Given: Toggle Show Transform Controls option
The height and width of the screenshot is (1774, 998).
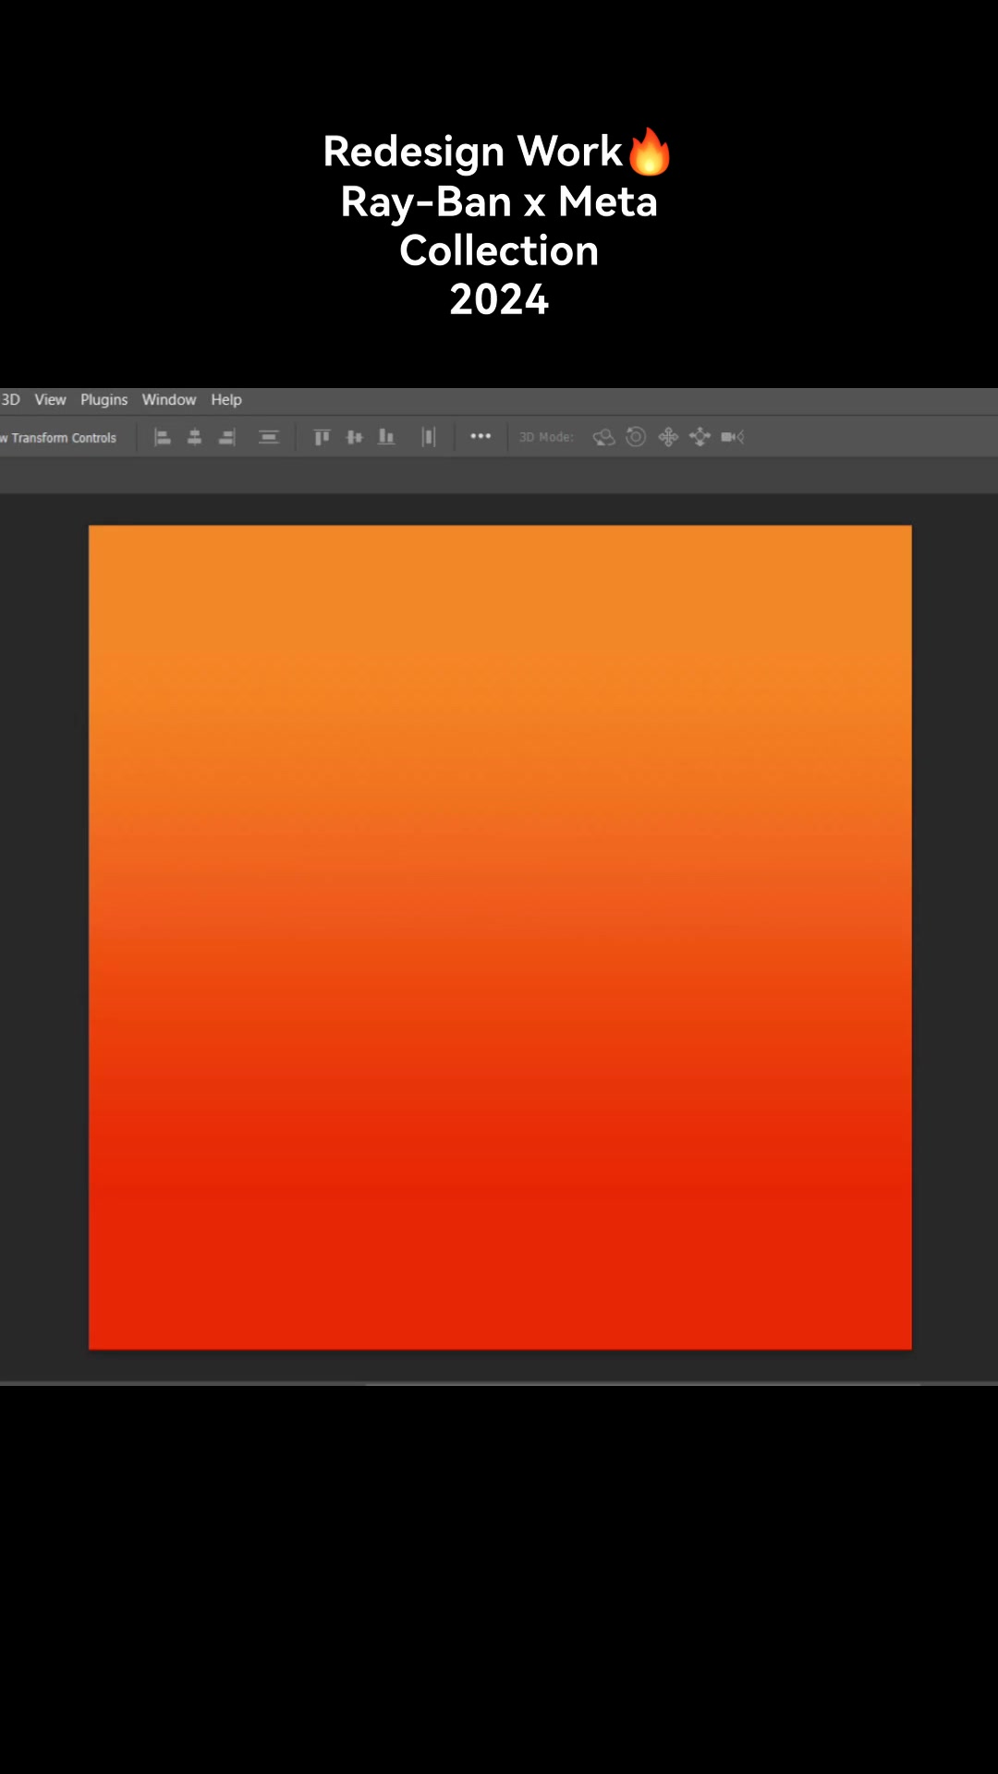Looking at the screenshot, I should pyautogui.click(x=59, y=438).
